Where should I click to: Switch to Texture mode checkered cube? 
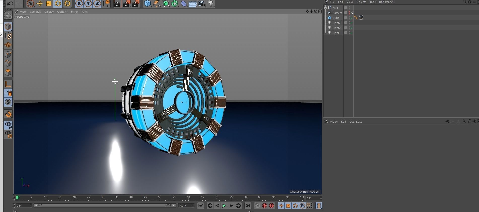pos(8,36)
